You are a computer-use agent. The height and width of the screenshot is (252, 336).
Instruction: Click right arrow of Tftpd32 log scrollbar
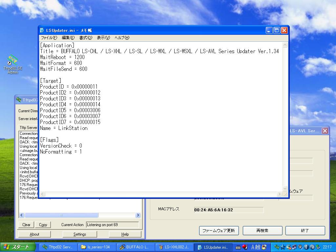click(138, 215)
